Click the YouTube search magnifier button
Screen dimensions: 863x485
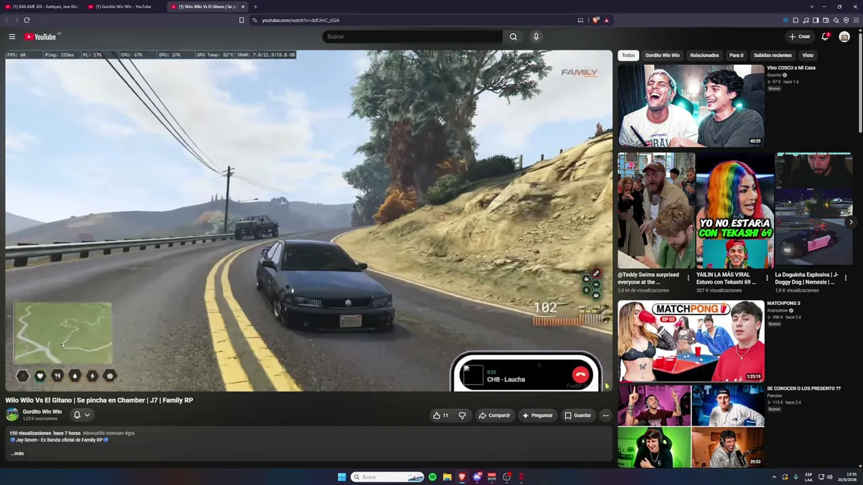coord(513,36)
